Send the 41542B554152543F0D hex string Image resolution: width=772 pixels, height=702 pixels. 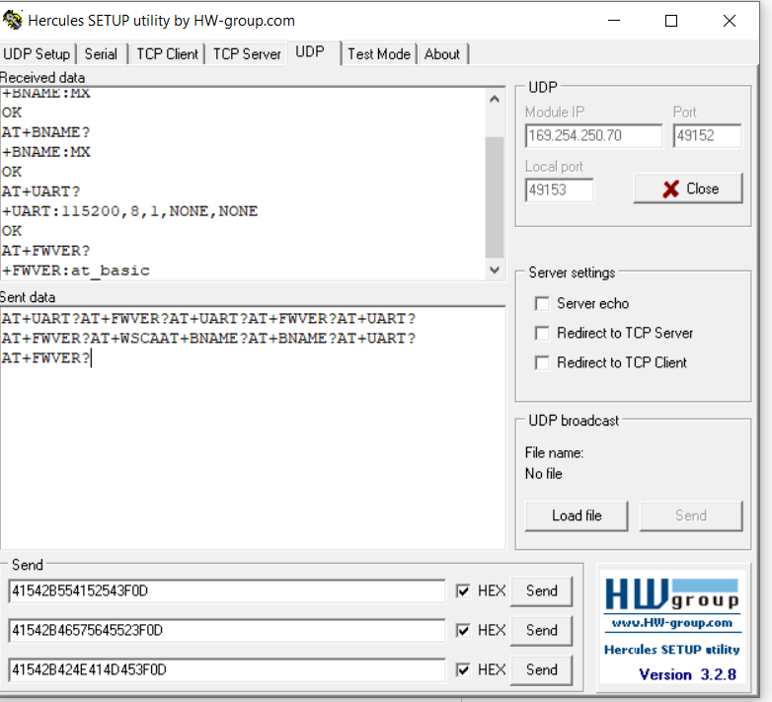pos(542,590)
